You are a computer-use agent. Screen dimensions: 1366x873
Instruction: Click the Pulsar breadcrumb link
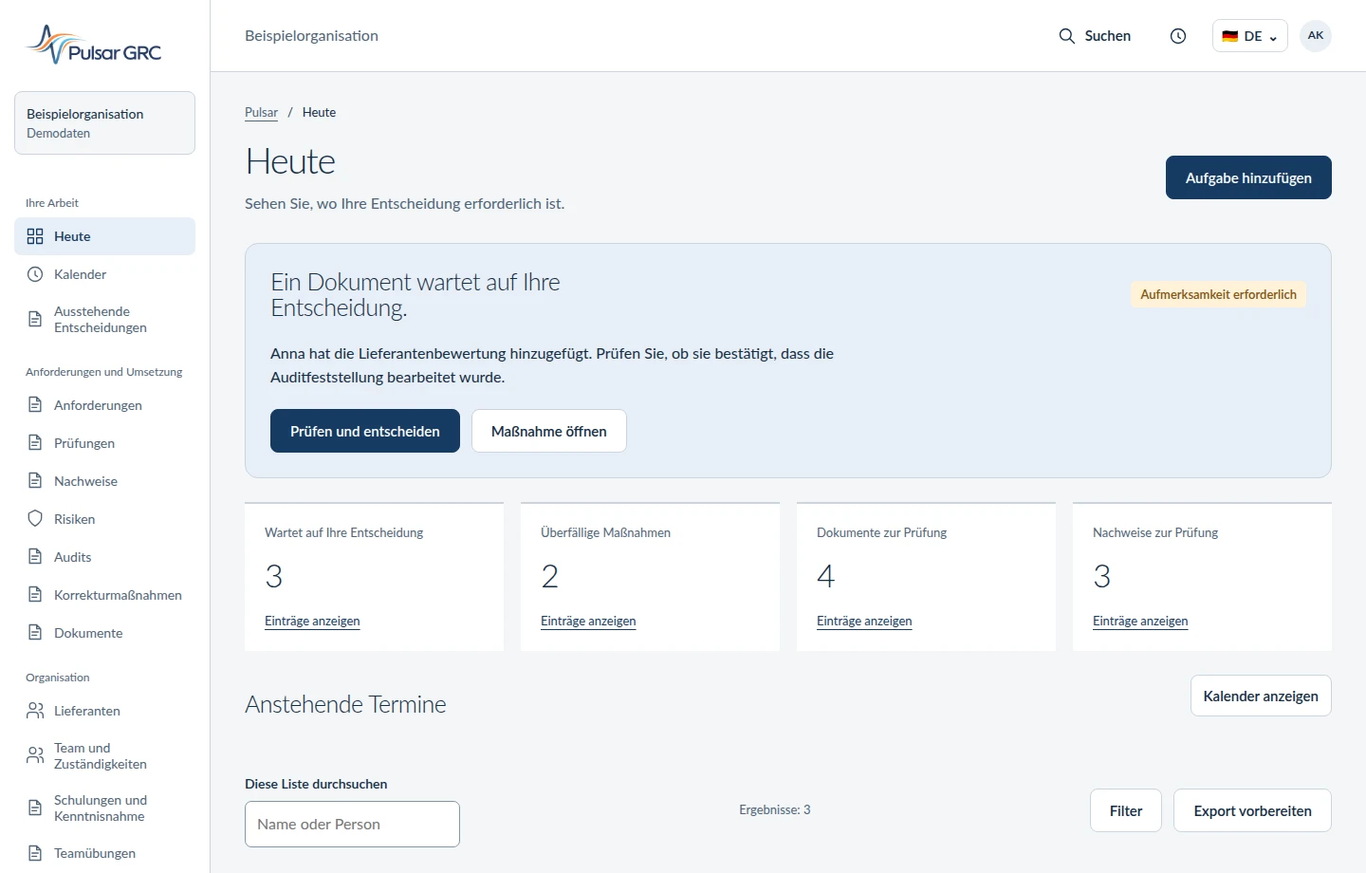tap(261, 112)
